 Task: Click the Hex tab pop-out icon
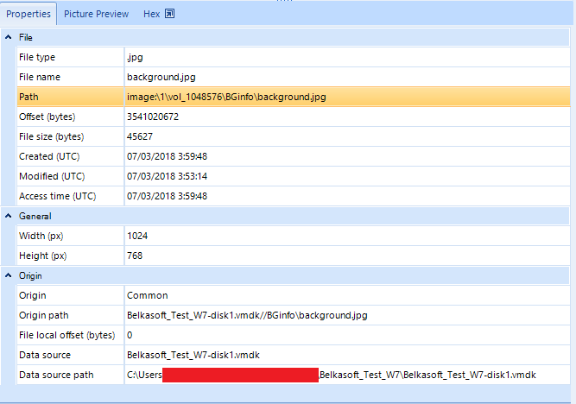click(170, 14)
